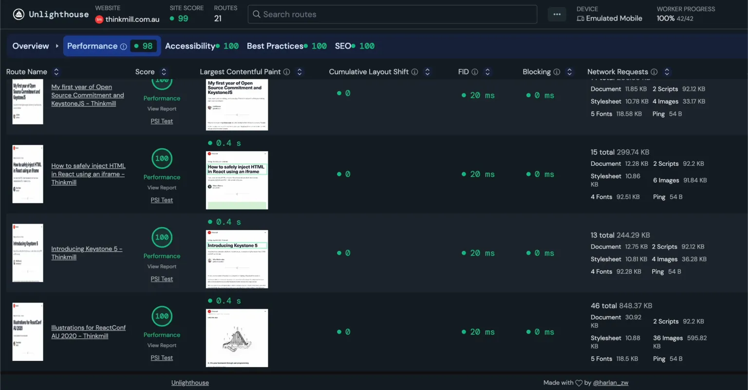Viewport: 748px width, 390px height.
Task: Click the Performance info icon in tab
Action: tap(124, 47)
